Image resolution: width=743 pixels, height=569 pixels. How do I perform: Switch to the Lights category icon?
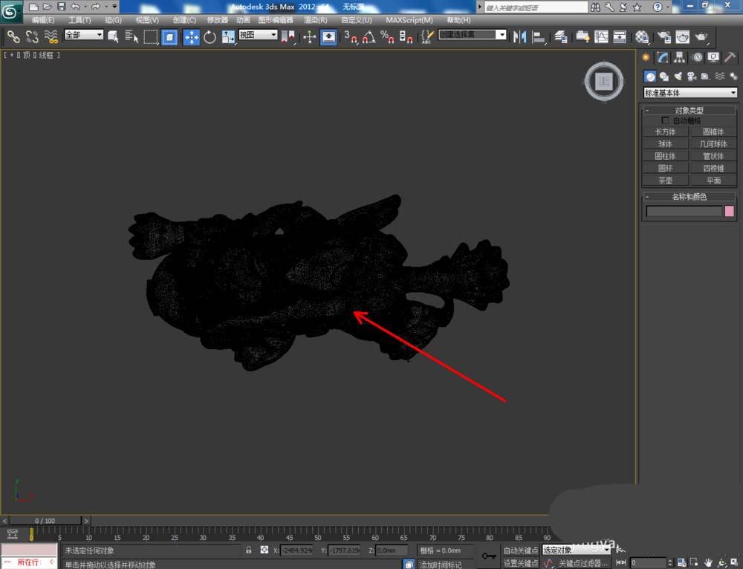click(677, 76)
